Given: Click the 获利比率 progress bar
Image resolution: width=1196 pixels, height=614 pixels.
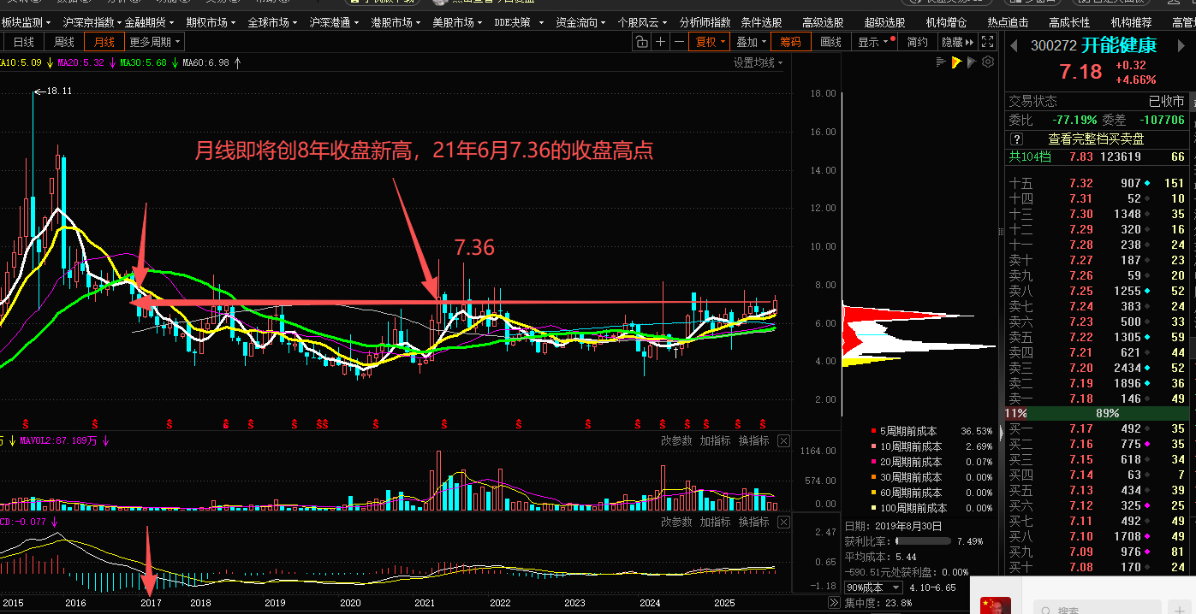Looking at the screenshot, I should [923, 541].
